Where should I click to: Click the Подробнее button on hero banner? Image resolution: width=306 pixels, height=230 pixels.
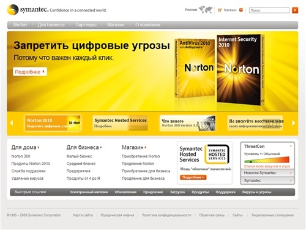[x=30, y=72]
